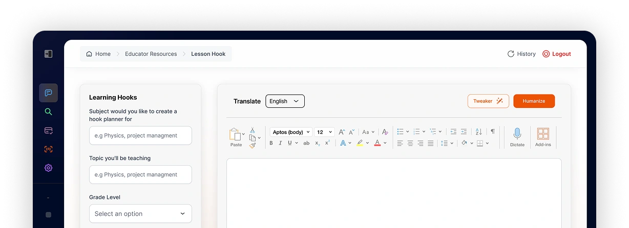629x228 pixels.
Task: Increase font size with A-up icon
Action: click(x=342, y=132)
